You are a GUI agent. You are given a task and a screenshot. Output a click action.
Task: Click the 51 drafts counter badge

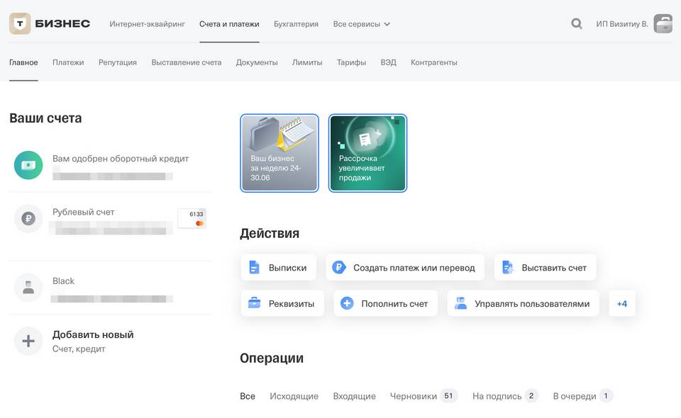click(x=448, y=395)
